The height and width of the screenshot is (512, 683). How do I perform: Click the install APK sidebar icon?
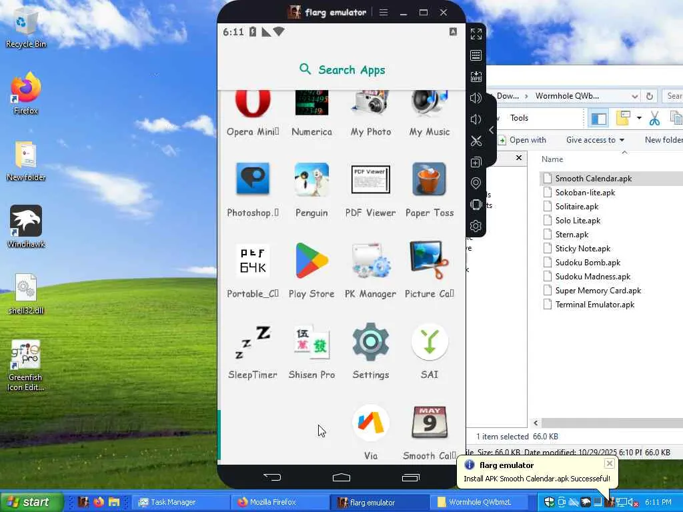point(476,77)
